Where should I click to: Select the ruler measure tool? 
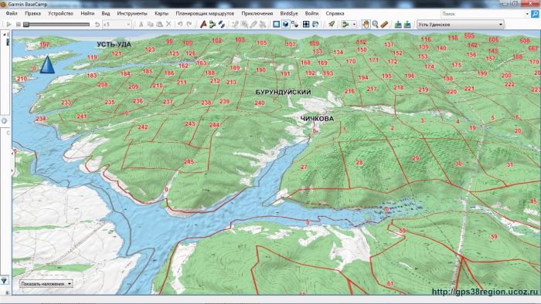384,25
